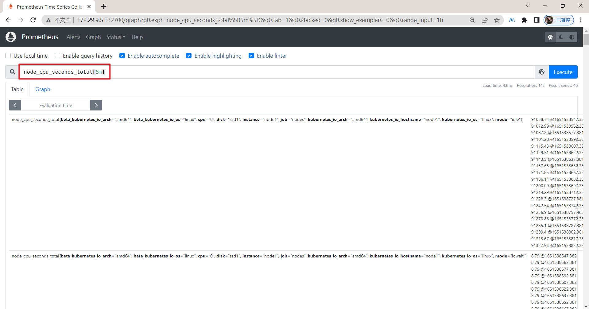The image size is (589, 309).
Task: Click the query search magnifier icon
Action: (12, 72)
